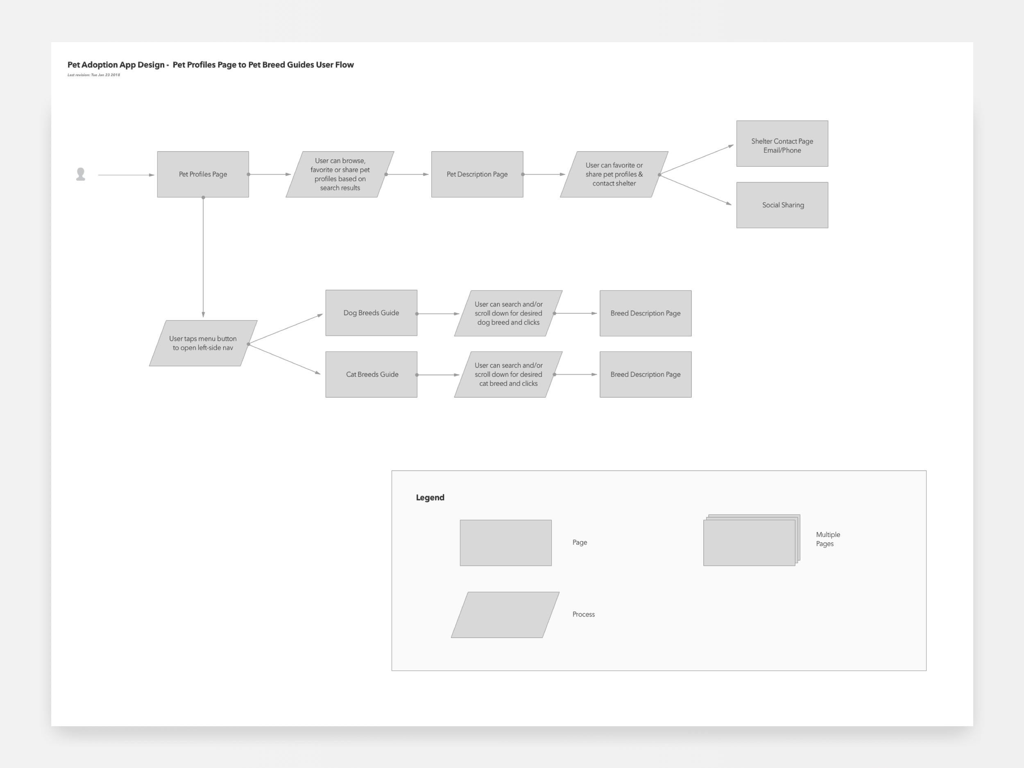Click the legend Process parallelogram sample
This screenshot has width=1024, height=768.
point(505,615)
